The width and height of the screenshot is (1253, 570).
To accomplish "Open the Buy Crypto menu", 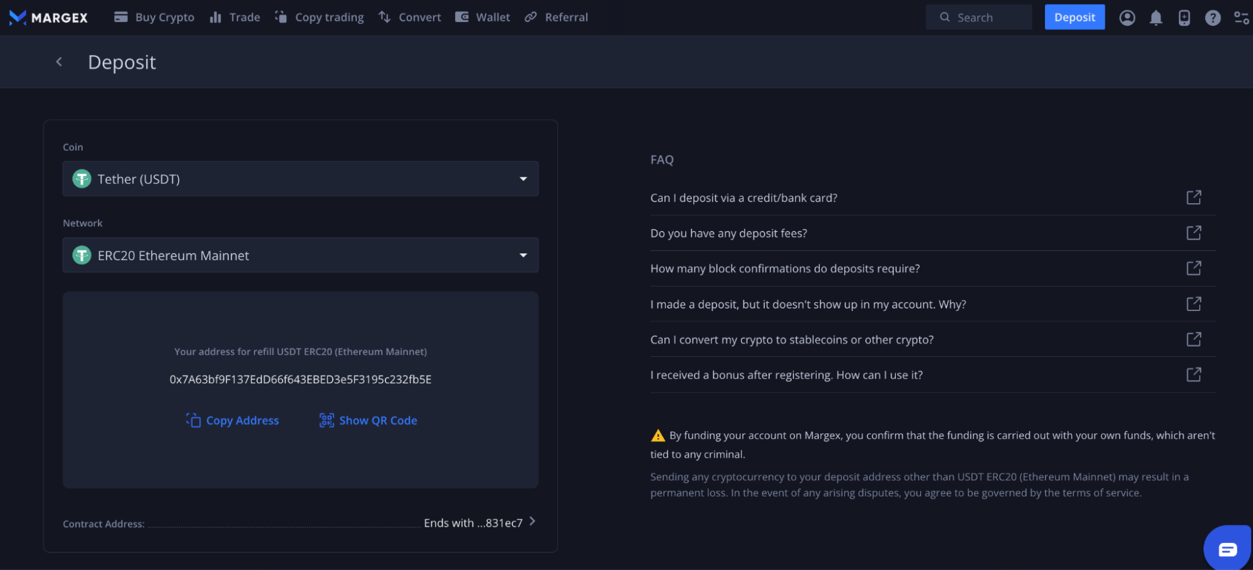I will [154, 18].
